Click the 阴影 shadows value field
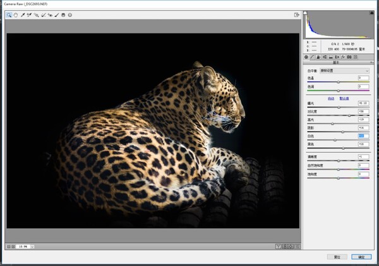The image size is (379, 266). coord(364,128)
